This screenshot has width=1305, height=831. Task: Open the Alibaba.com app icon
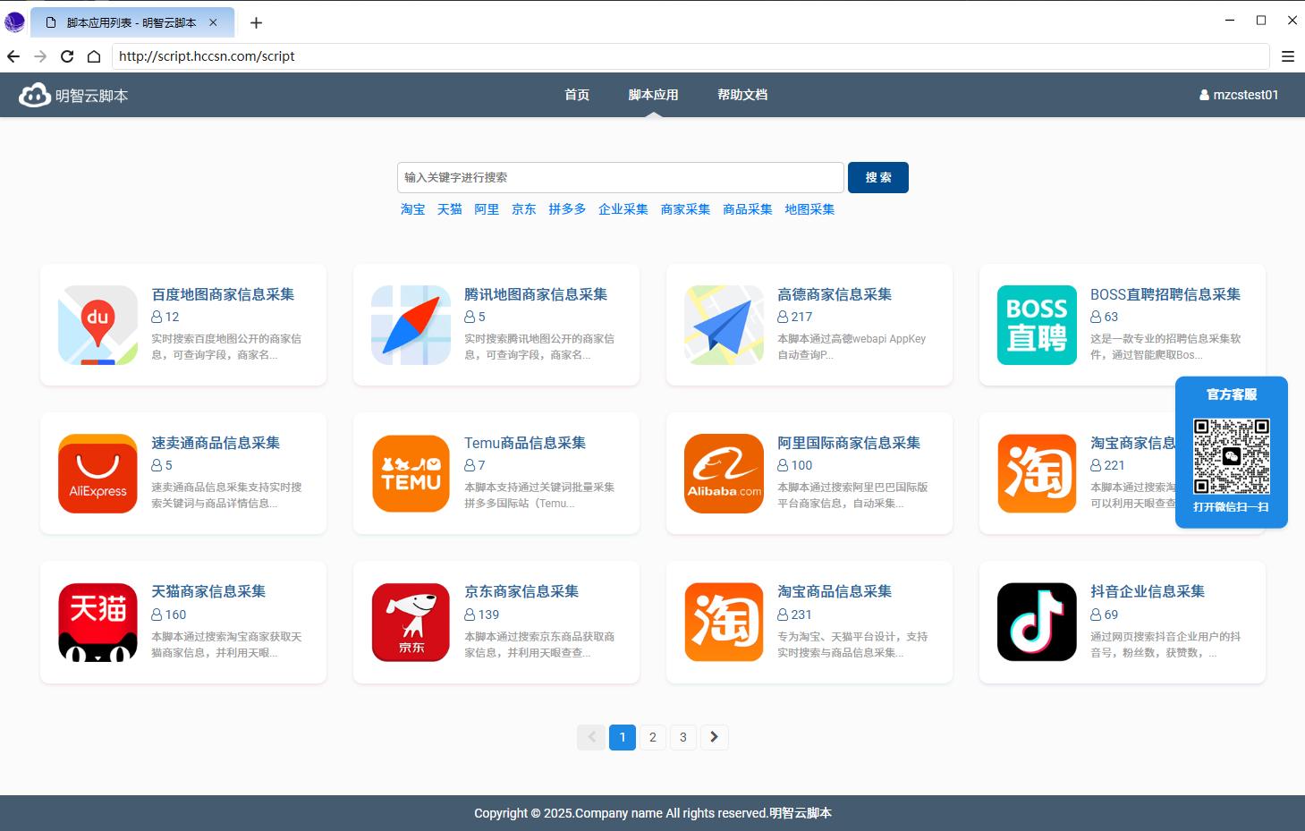(724, 473)
